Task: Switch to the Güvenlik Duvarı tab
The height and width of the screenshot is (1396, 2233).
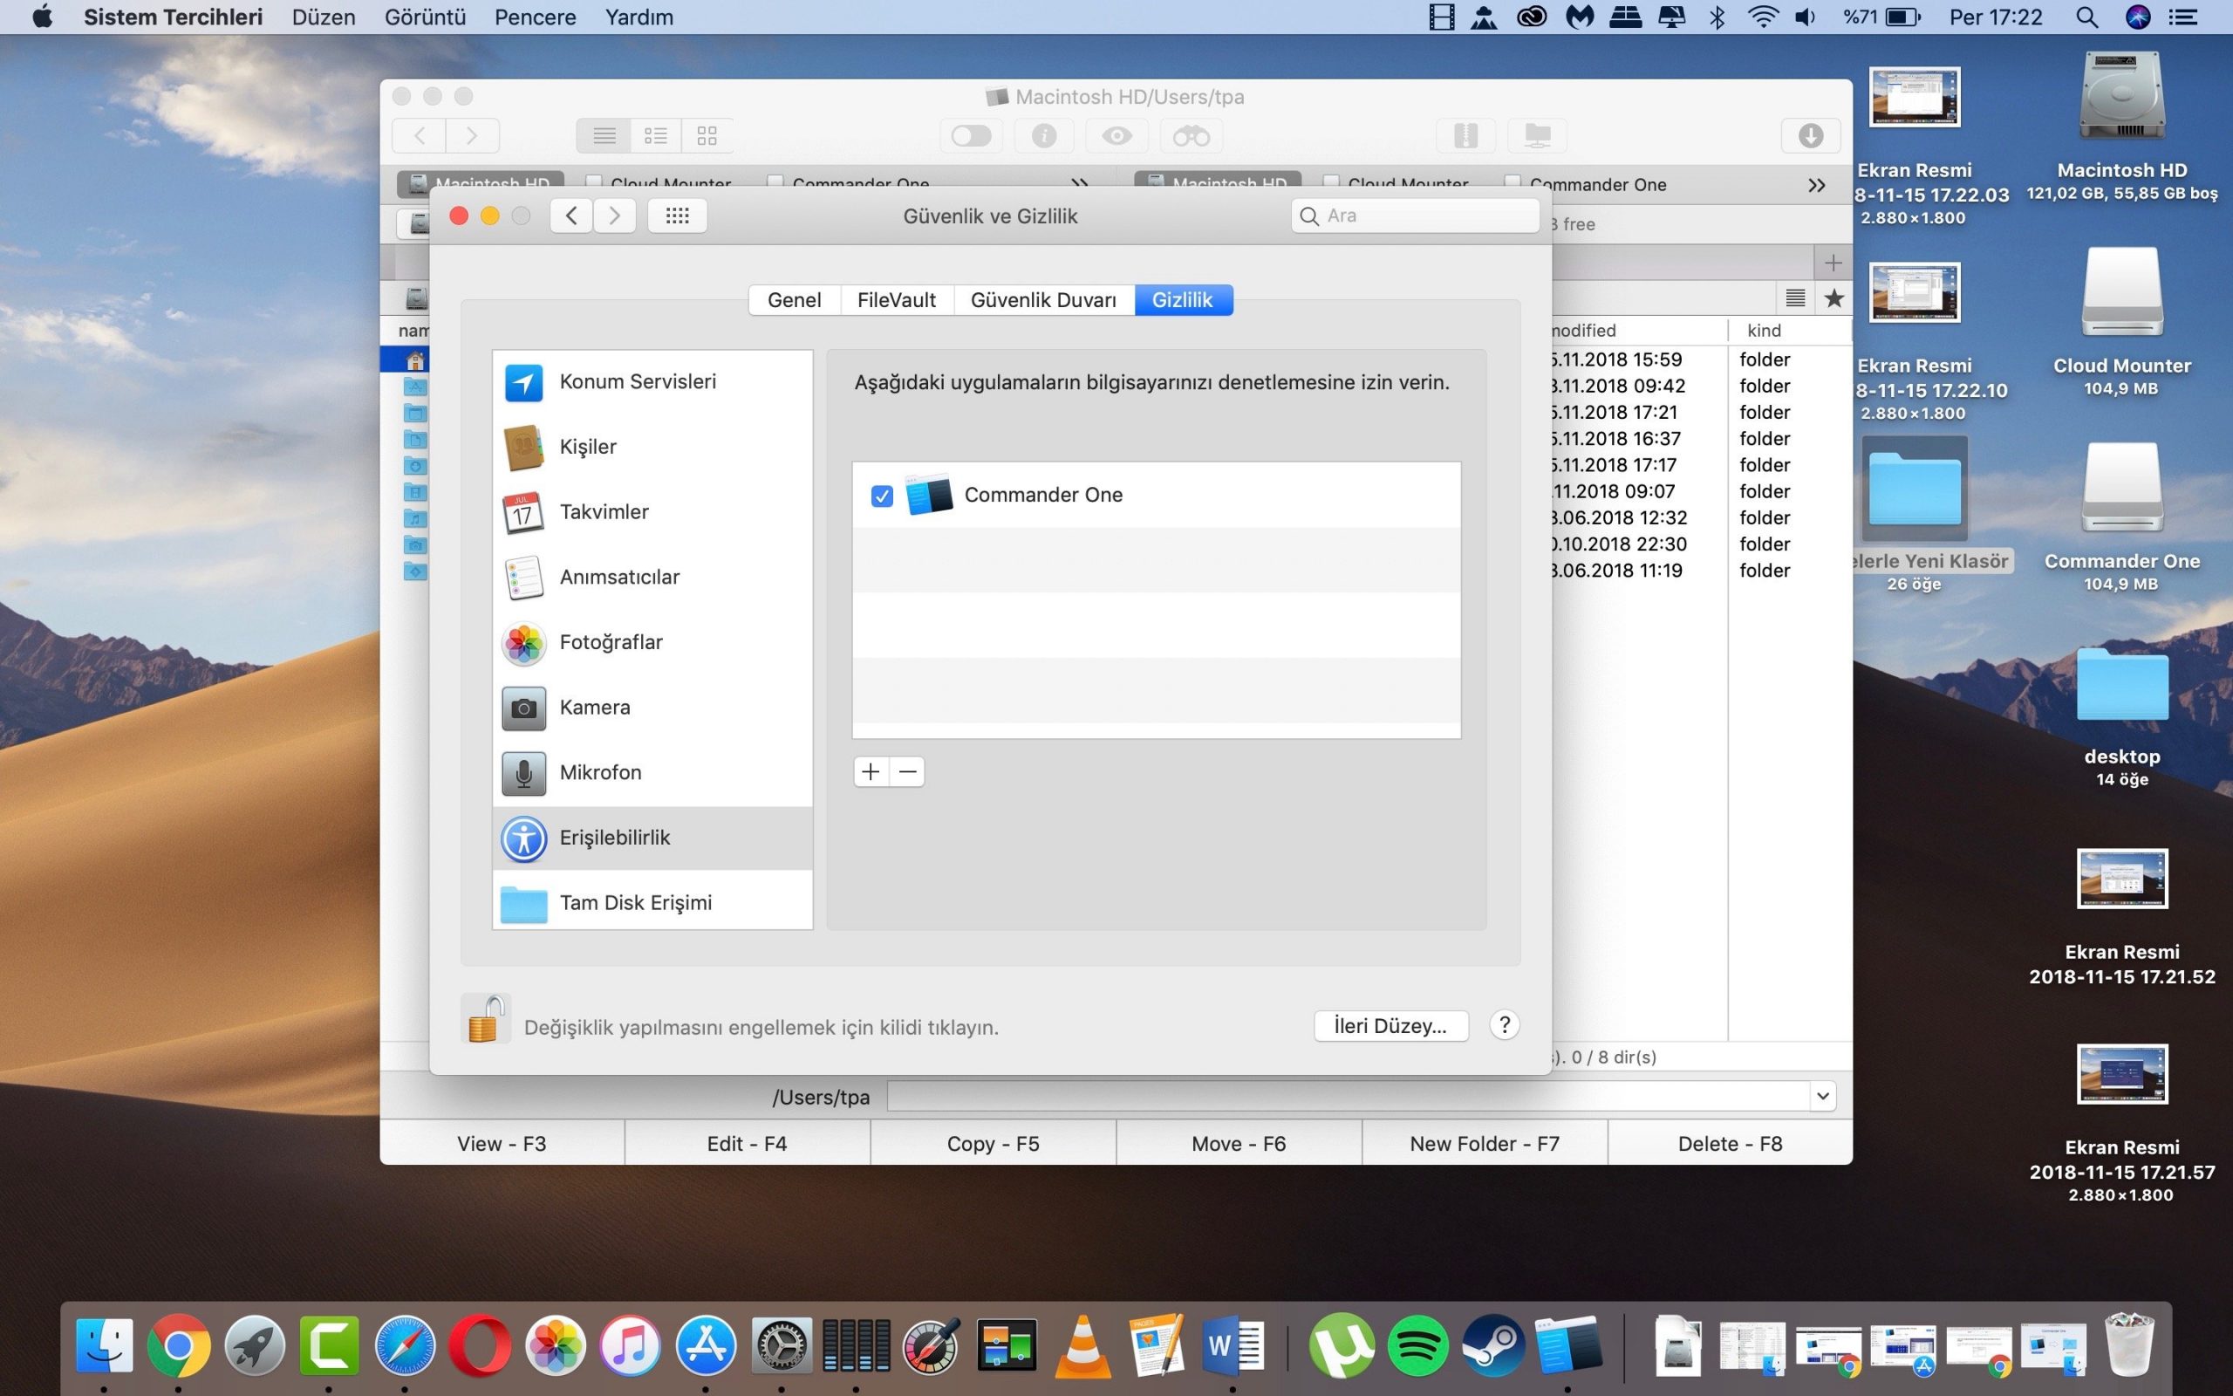Action: click(x=1042, y=300)
